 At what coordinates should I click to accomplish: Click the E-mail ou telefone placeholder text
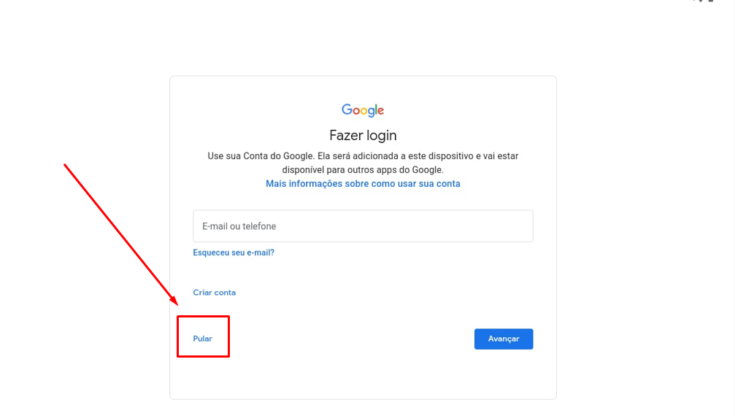(x=239, y=226)
